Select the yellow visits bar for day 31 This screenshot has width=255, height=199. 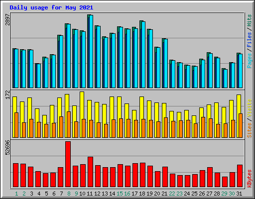click(x=239, y=116)
